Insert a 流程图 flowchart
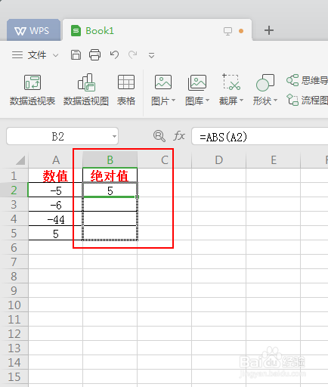 tap(307, 101)
